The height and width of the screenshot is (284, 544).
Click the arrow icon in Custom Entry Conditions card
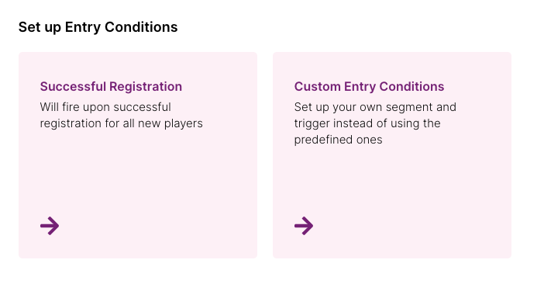pyautogui.click(x=304, y=226)
